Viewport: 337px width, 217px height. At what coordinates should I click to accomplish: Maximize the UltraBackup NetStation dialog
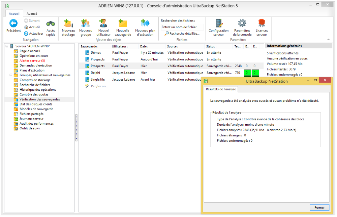315,80
